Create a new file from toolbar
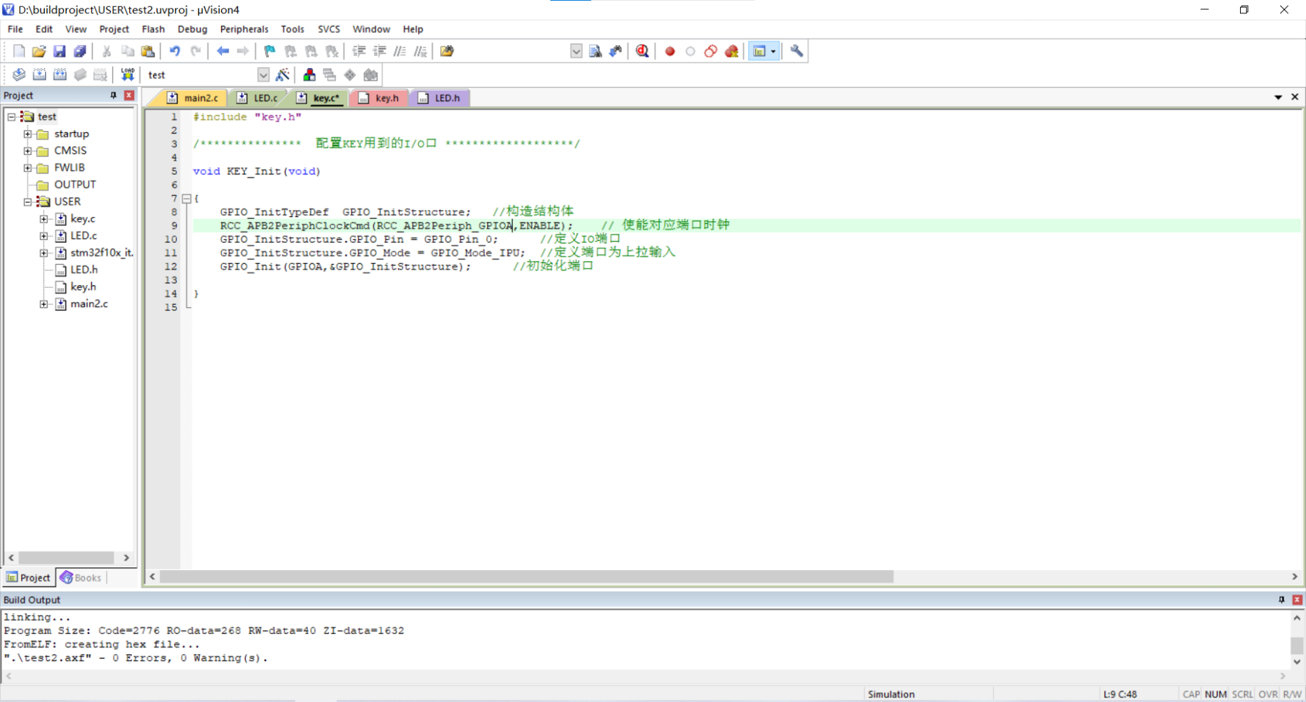 pos(19,51)
